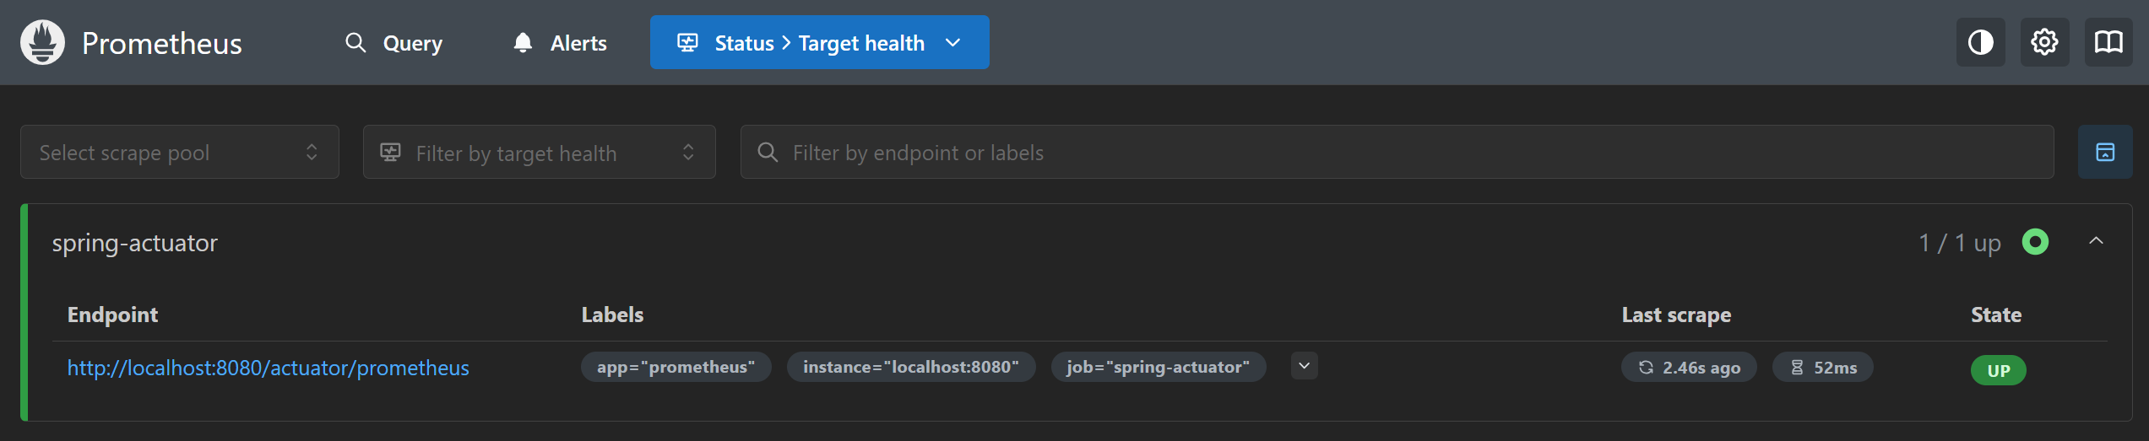Toggle the light/dark theme icon
The width and height of the screenshot is (2149, 441).
1980,42
